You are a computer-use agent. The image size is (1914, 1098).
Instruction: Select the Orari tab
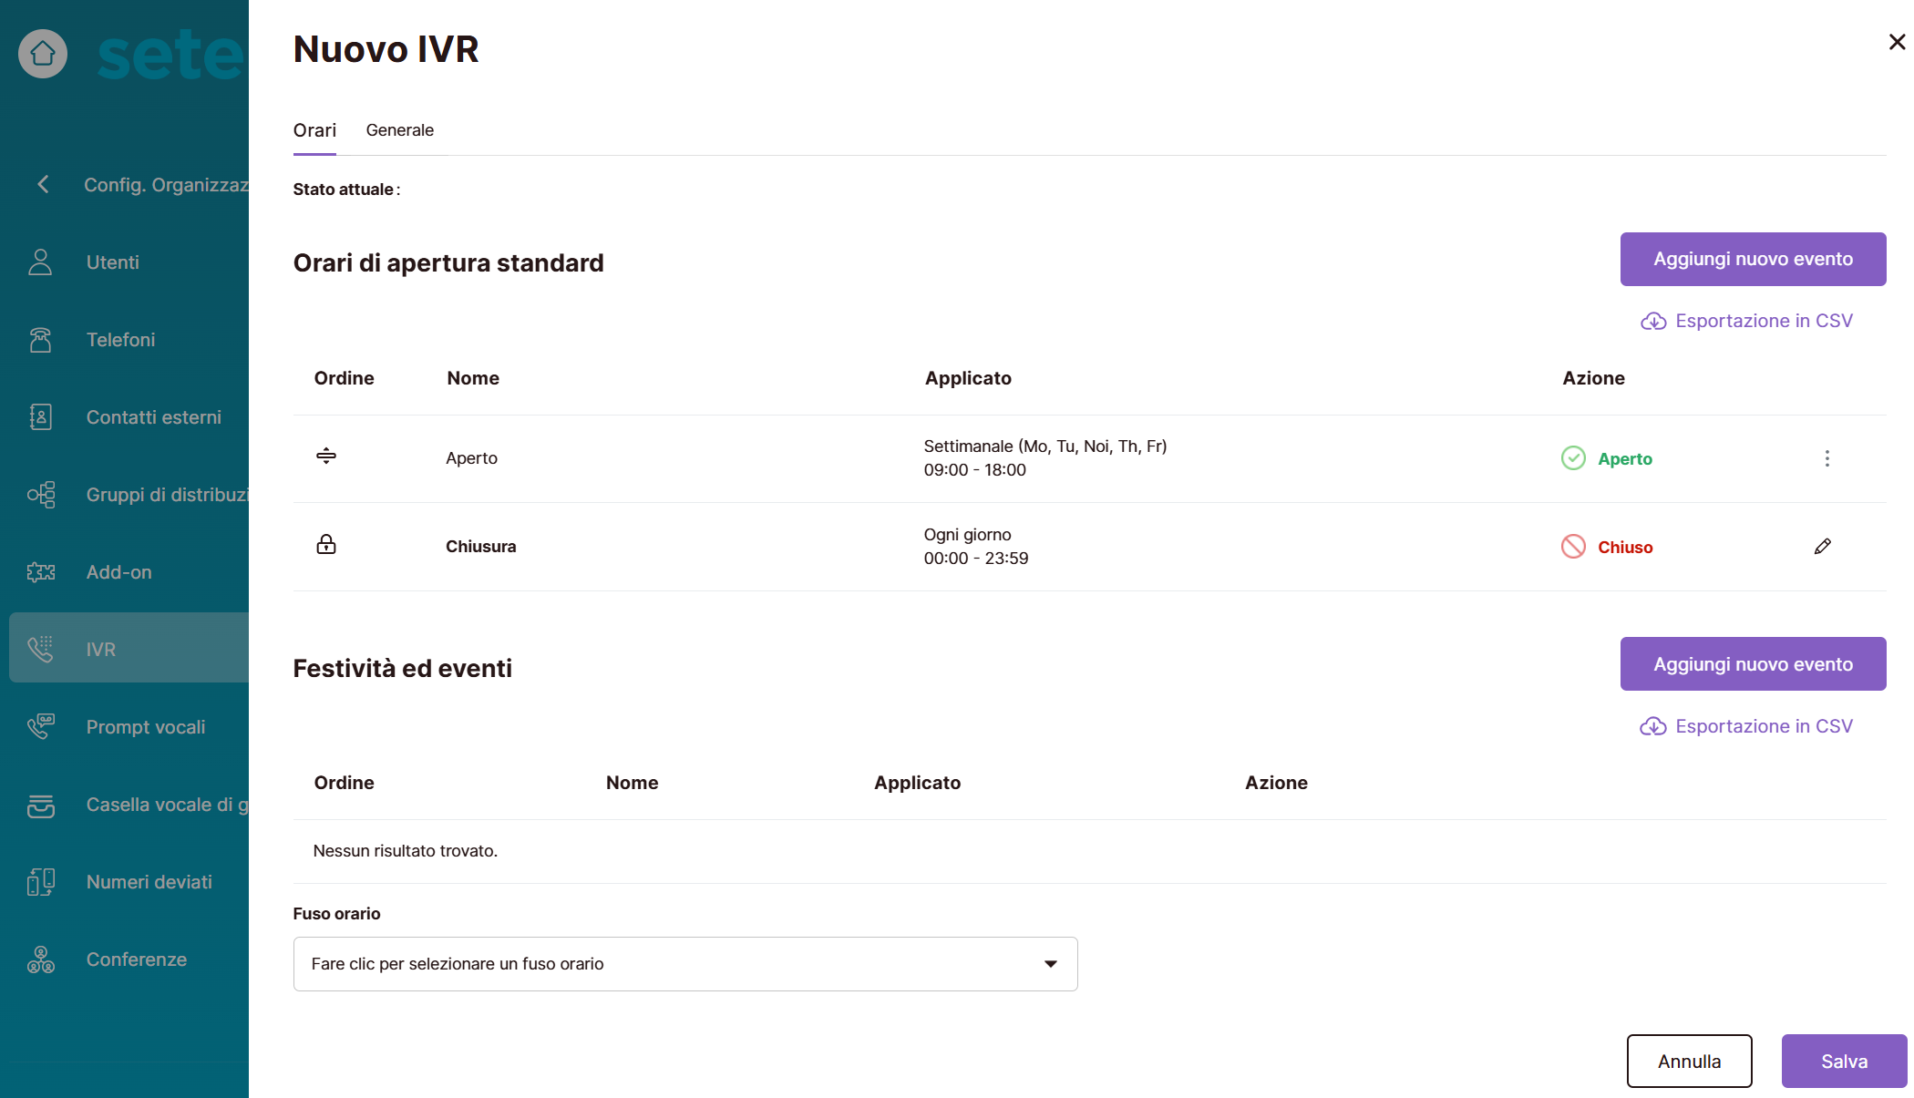tap(314, 130)
